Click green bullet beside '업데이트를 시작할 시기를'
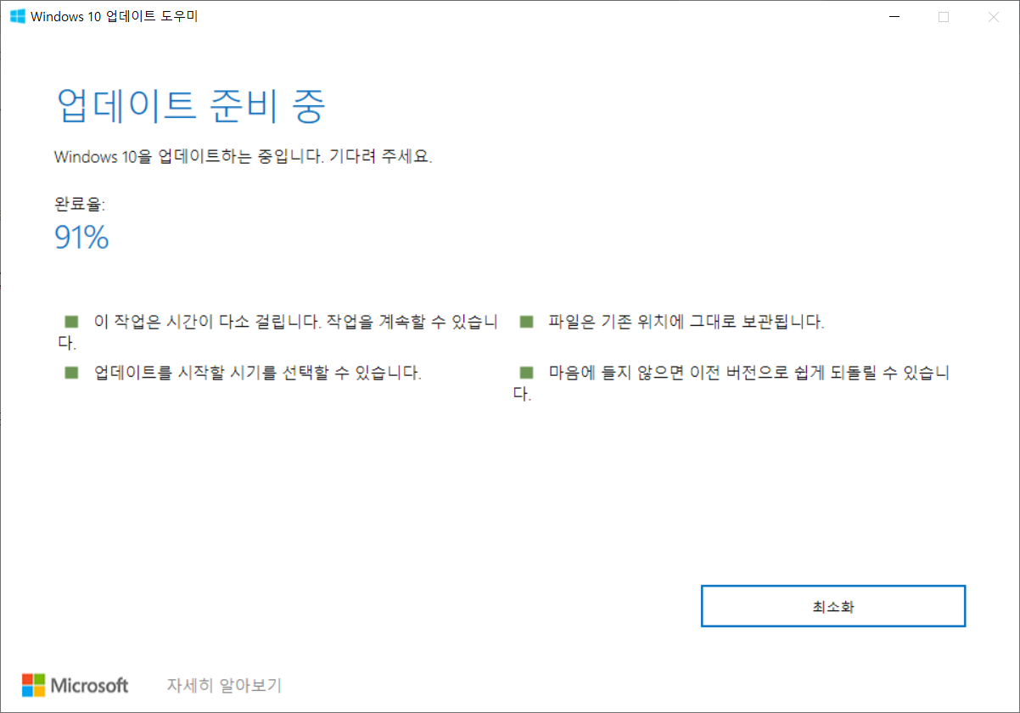This screenshot has height=713, width=1020. point(71,372)
